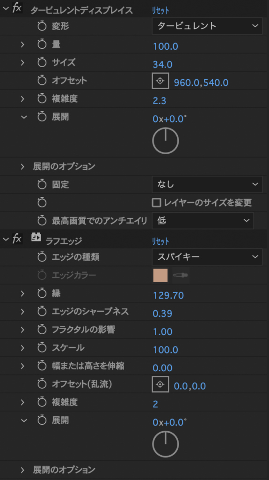Click リセット for タービュレントディスプレイス
Image resolution: width=269 pixels, height=480 pixels.
(160, 10)
